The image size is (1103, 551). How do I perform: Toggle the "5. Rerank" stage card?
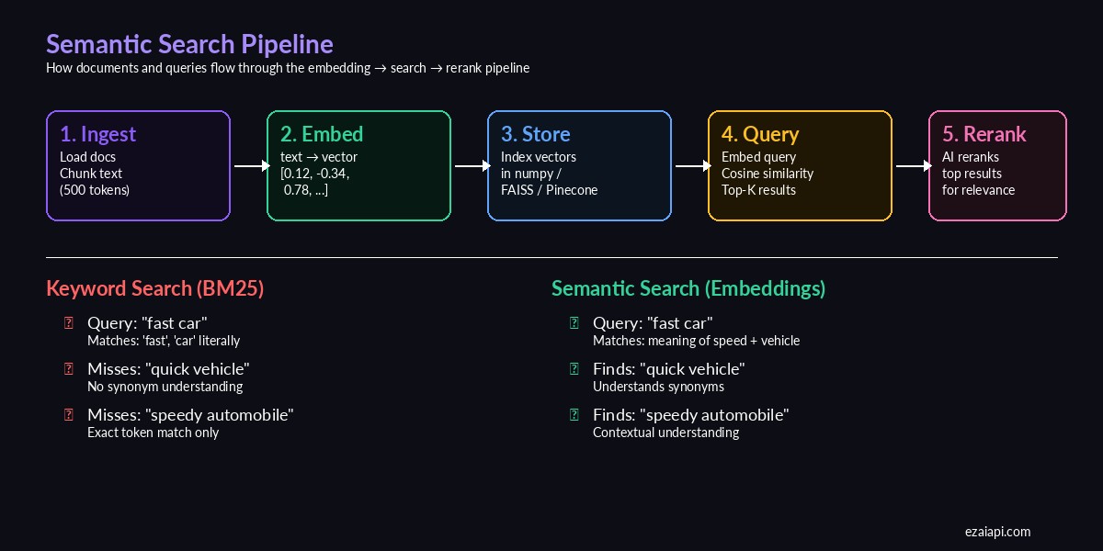(997, 165)
